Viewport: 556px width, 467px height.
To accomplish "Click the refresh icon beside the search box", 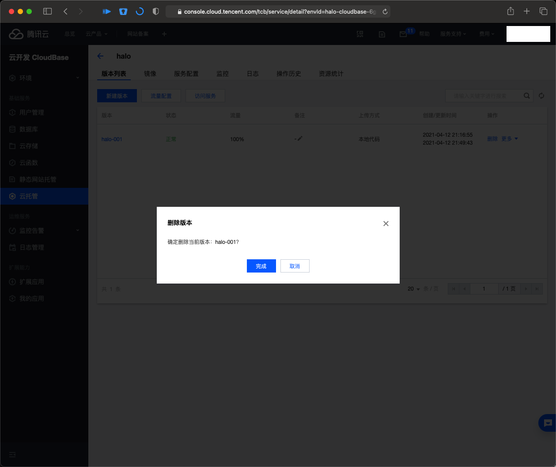I will click(x=541, y=96).
